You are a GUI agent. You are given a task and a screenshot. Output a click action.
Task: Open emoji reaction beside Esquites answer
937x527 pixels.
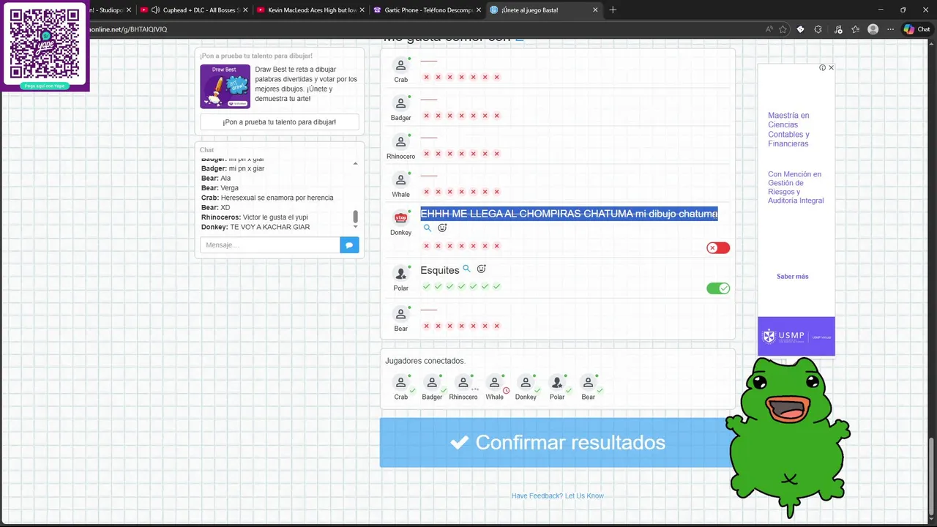click(481, 269)
